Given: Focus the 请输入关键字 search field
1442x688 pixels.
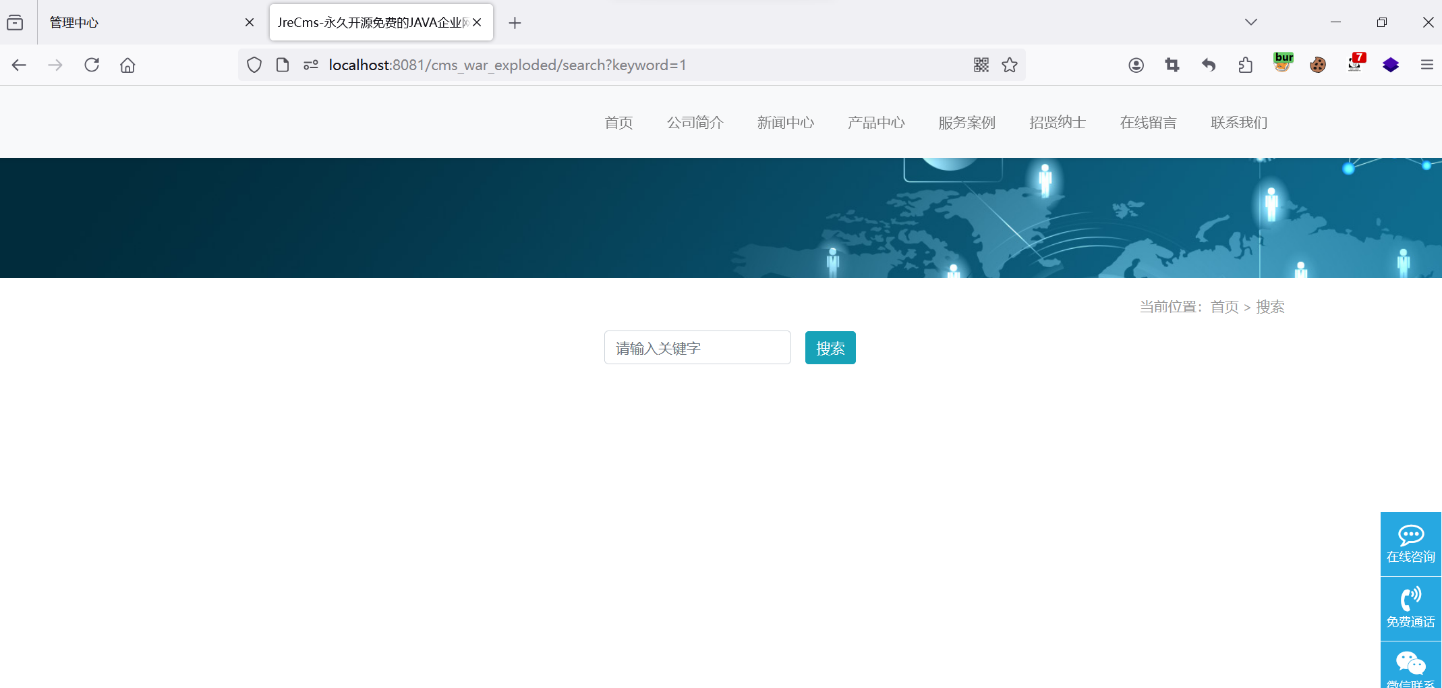Looking at the screenshot, I should click(x=697, y=347).
